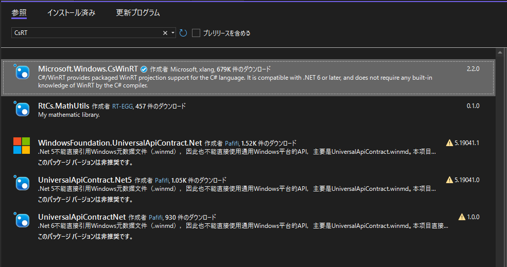Select WindowsFoundation.UniversalApiContract.Net package title

120,143
